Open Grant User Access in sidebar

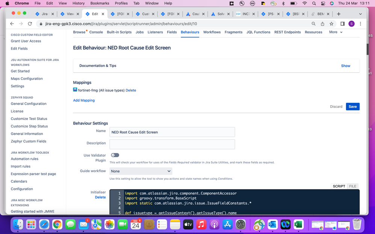coord(26,41)
